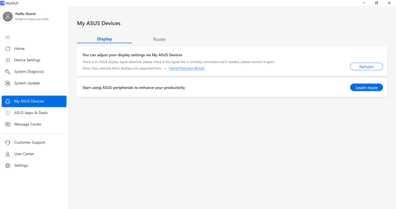
Task: Open the Device Settings label
Action: click(x=27, y=60)
